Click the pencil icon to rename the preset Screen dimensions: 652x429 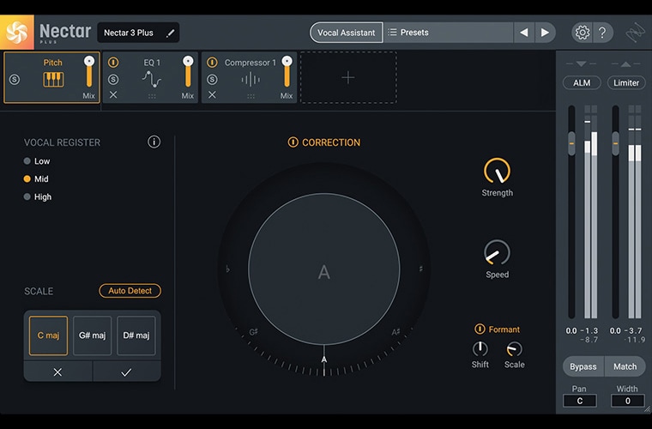(x=170, y=33)
